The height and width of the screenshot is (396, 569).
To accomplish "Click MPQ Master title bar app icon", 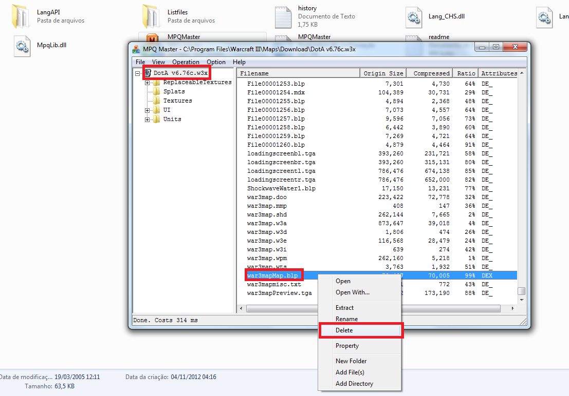I will 136,49.
